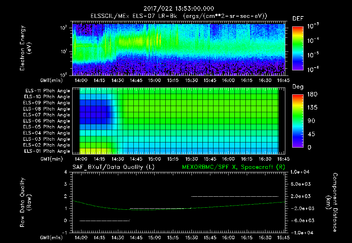The width and height of the screenshot is (352, 243).
Task: Click 14:15 on the bottom plot time axis
Action: pos(99,238)
